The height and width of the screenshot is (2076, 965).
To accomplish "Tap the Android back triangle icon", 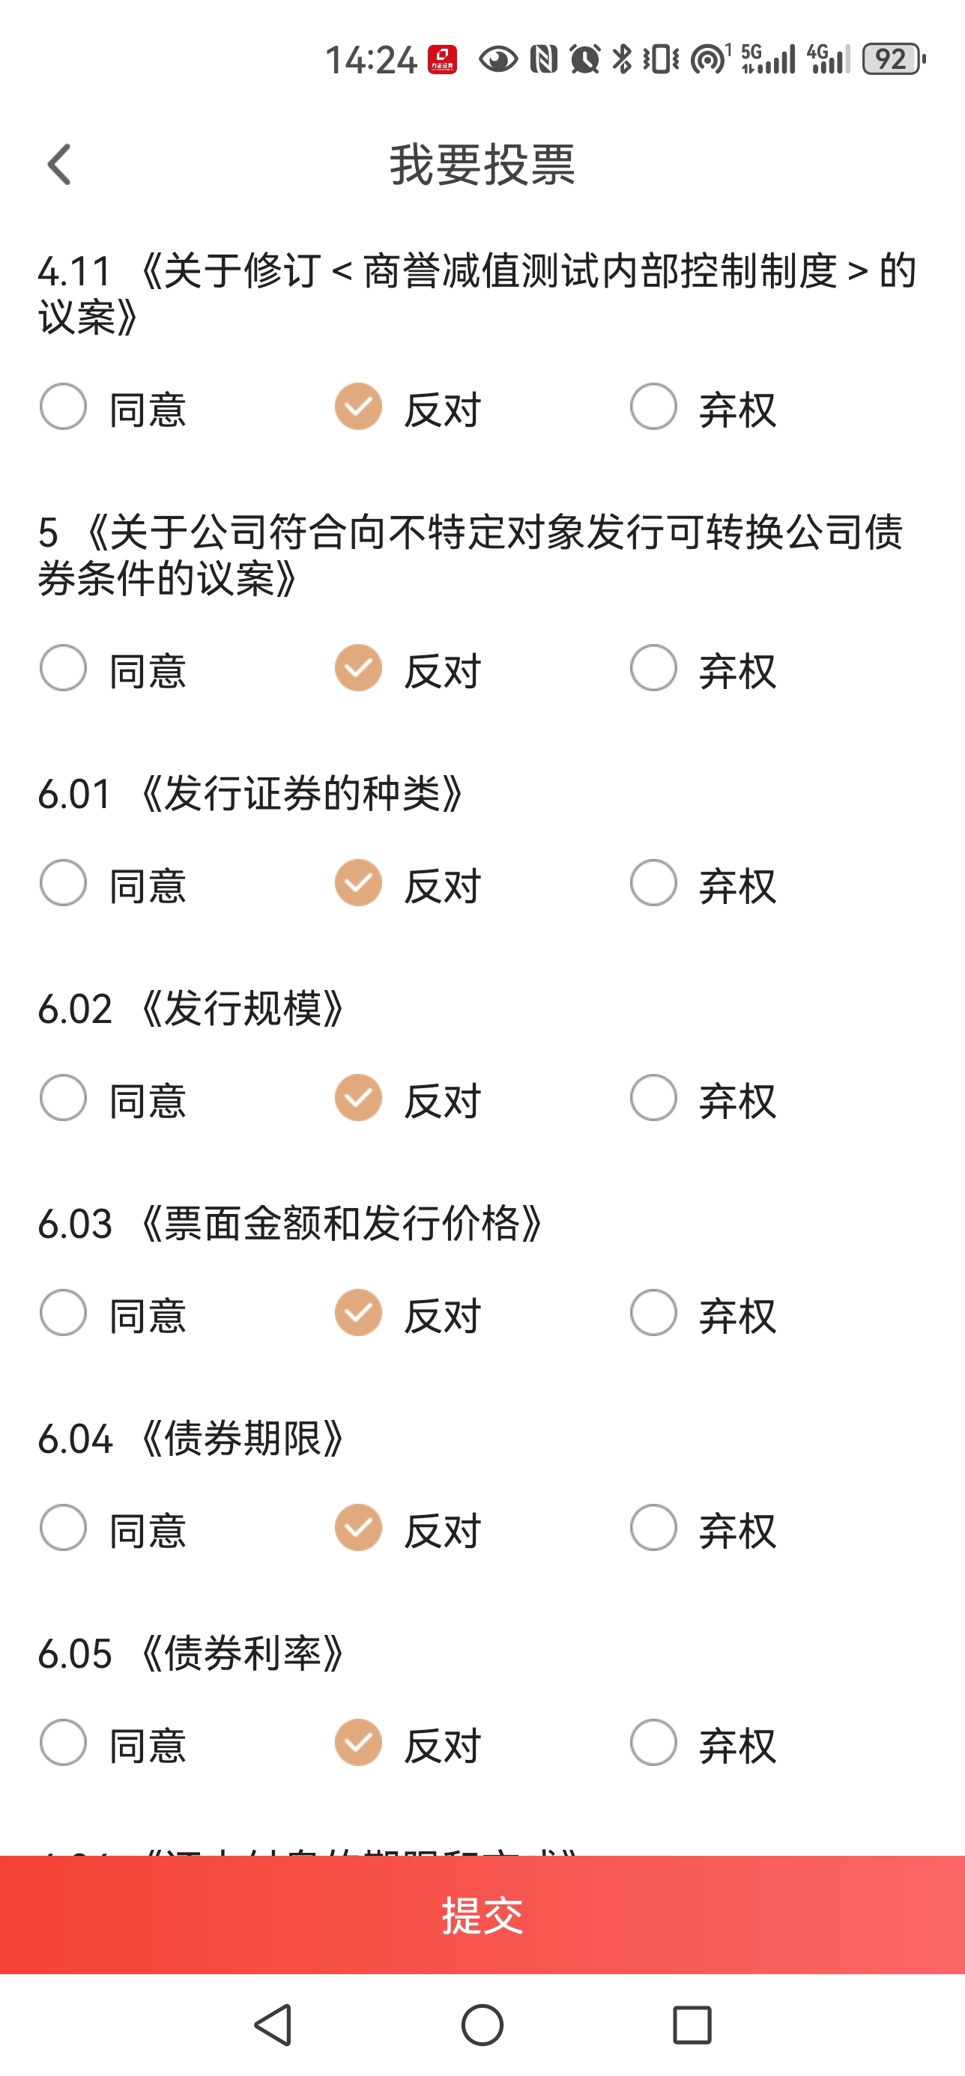I will point(273,2024).
